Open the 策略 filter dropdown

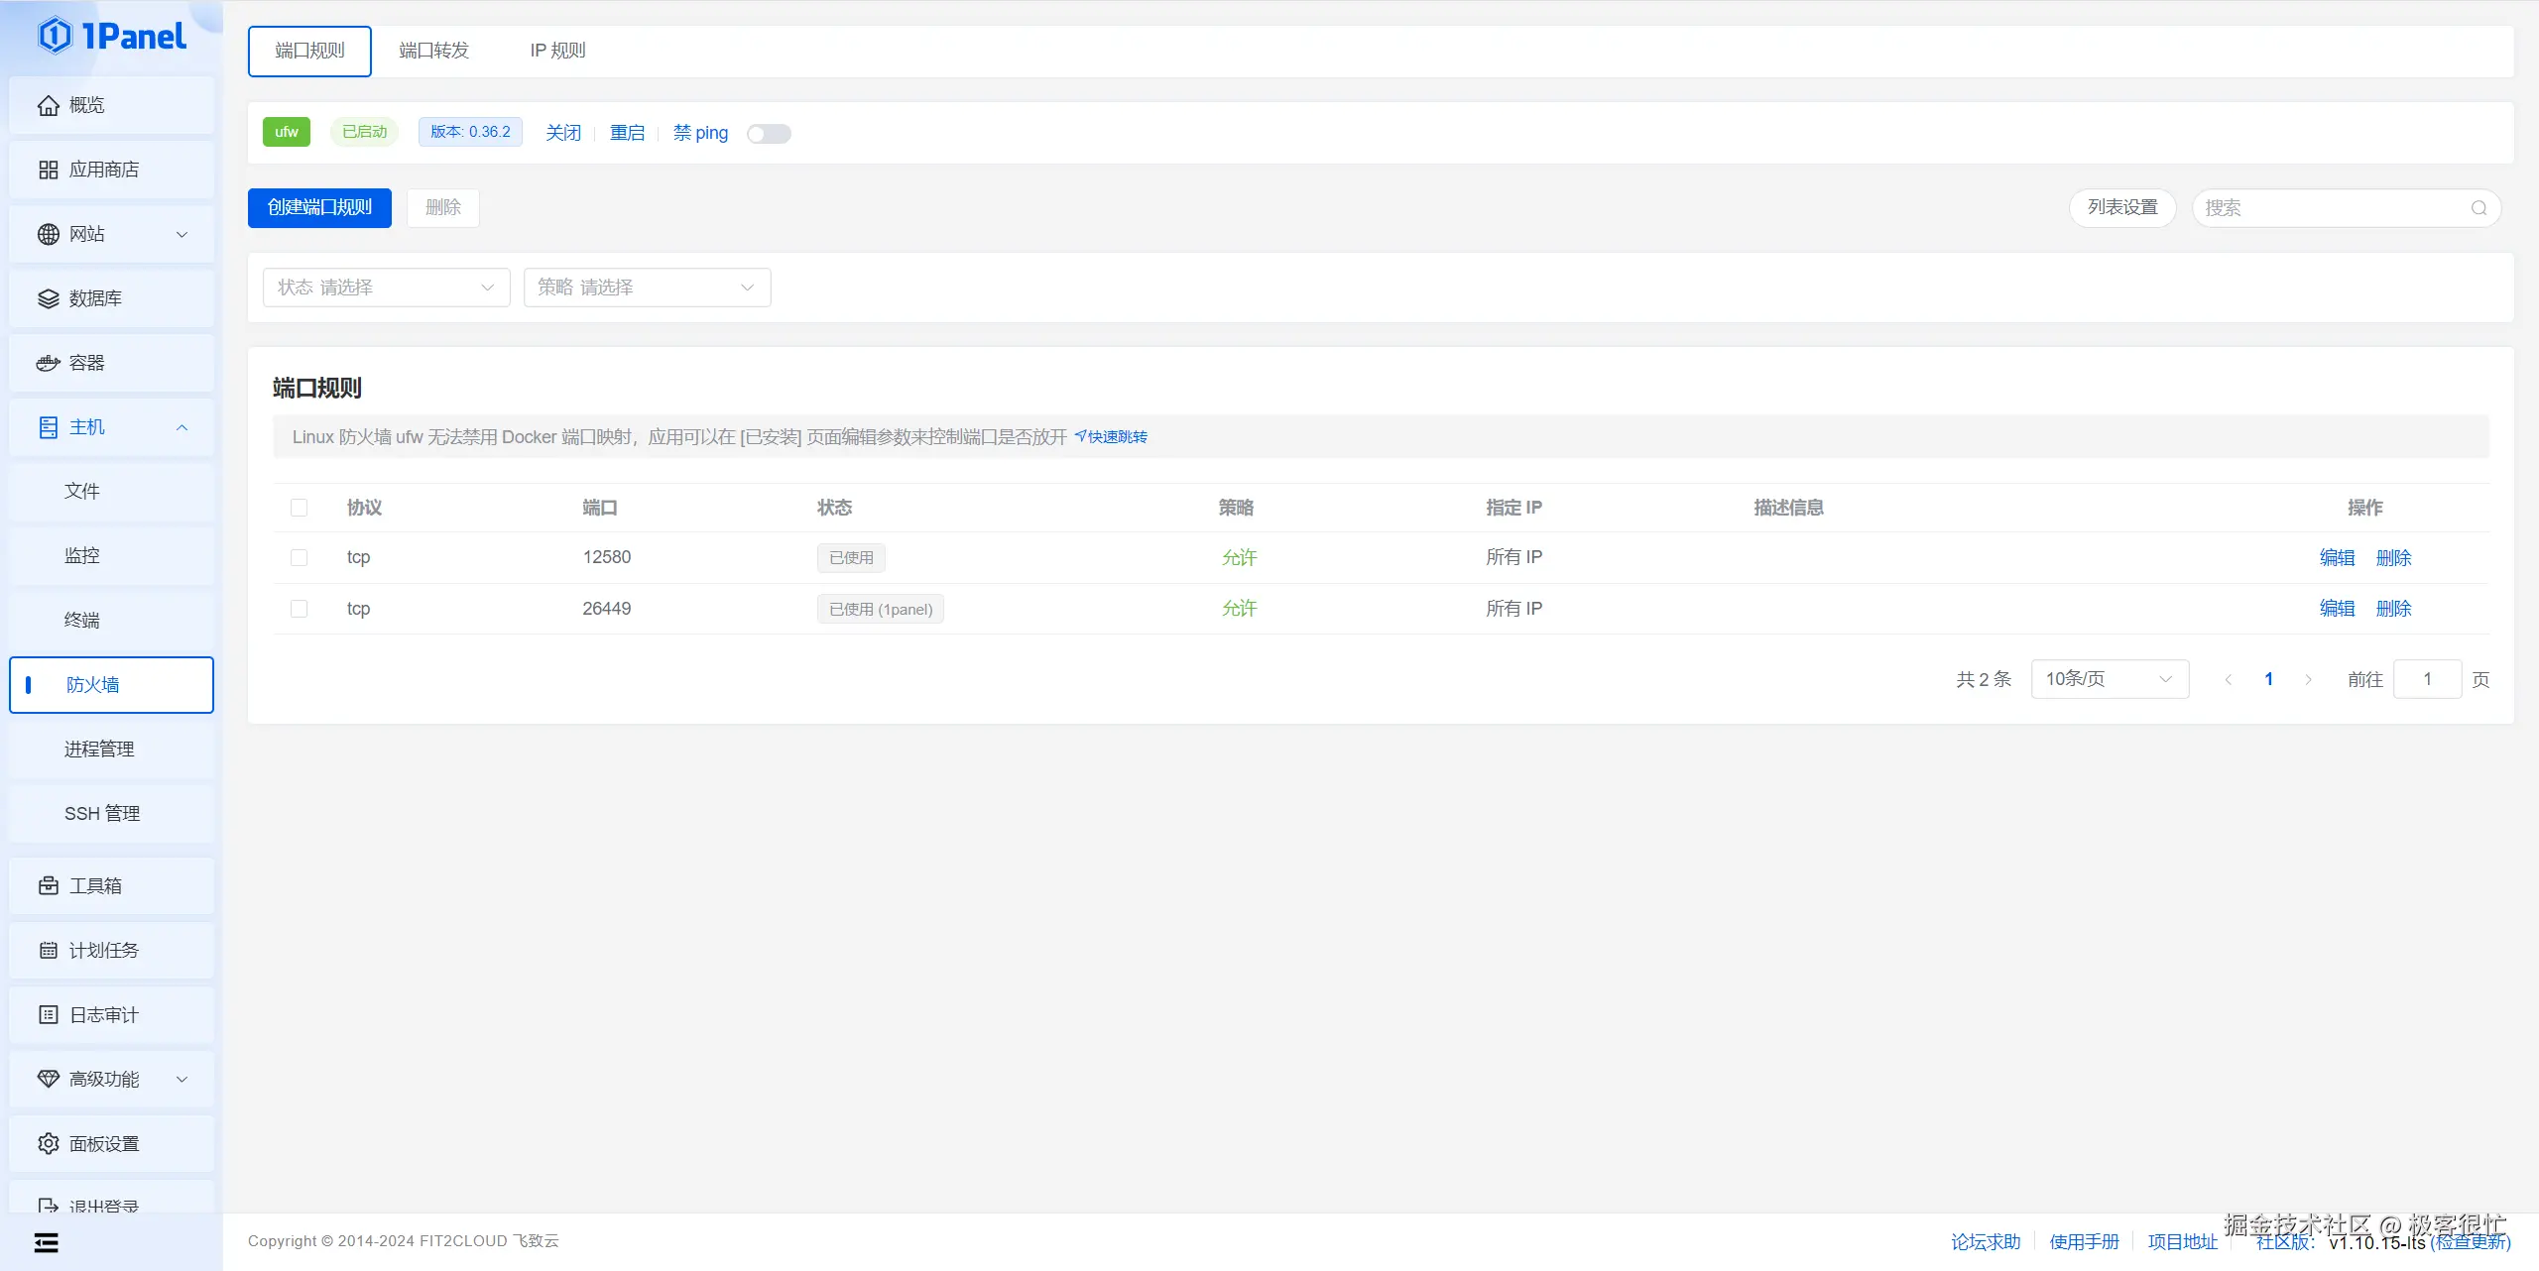[x=647, y=288]
